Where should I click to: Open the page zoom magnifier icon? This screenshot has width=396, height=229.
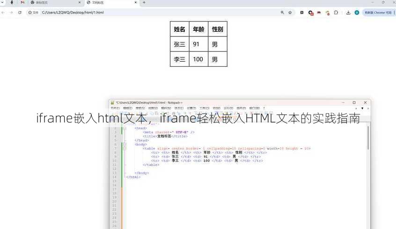pos(282,12)
